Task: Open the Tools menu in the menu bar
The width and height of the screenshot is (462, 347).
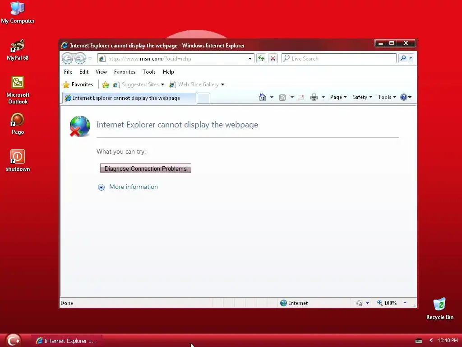Action: (149, 72)
